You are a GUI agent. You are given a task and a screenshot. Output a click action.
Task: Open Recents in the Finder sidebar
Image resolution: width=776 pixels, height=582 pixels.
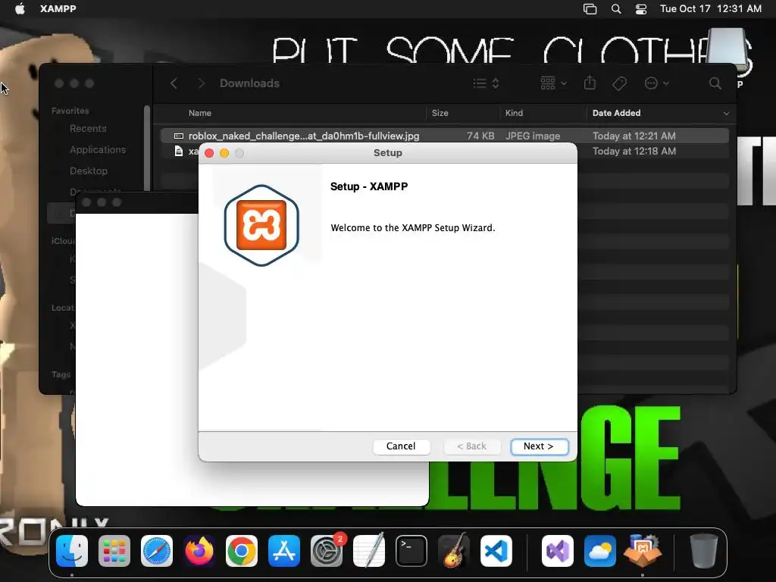(x=88, y=128)
